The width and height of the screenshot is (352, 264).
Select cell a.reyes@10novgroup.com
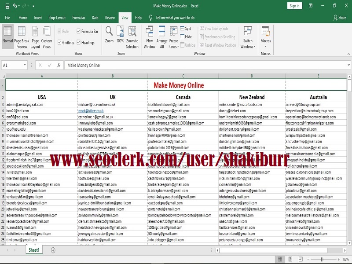[x=316, y=105]
